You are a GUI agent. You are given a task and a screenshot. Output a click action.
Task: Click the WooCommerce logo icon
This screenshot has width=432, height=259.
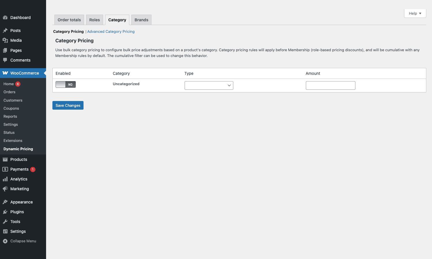pyautogui.click(x=5, y=73)
